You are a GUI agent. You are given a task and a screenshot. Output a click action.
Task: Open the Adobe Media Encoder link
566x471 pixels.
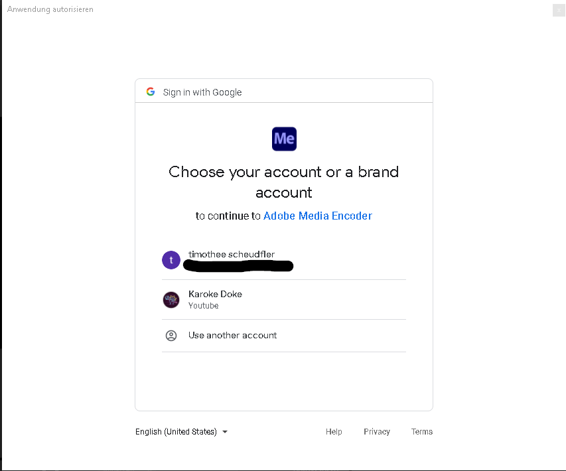point(318,216)
